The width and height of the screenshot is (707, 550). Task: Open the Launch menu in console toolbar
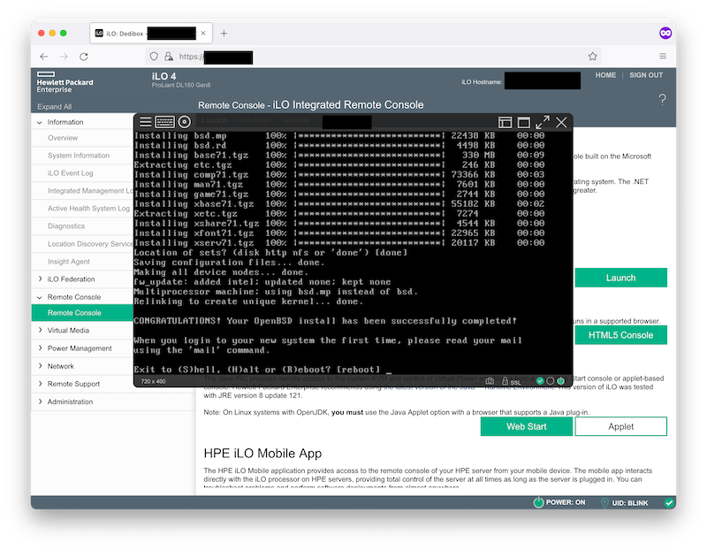214,119
